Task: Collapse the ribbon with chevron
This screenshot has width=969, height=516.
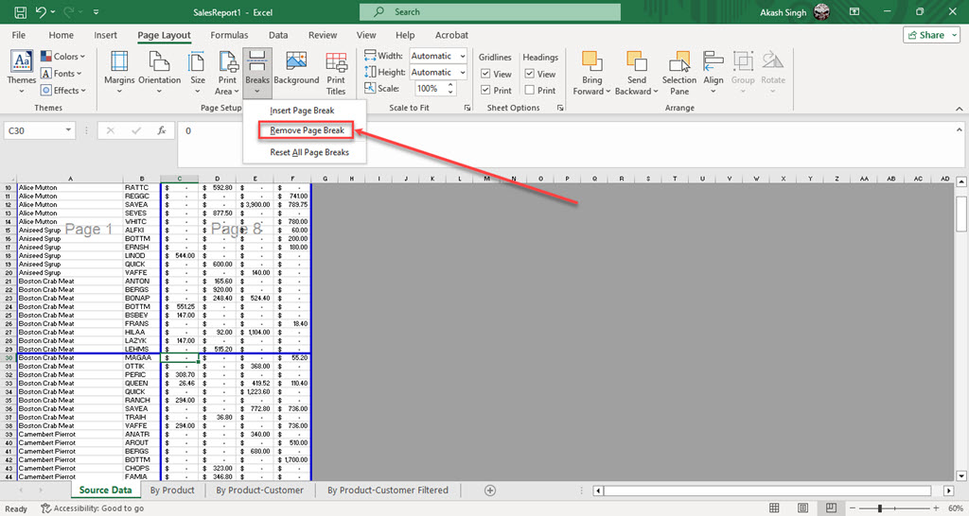Action: (960, 109)
